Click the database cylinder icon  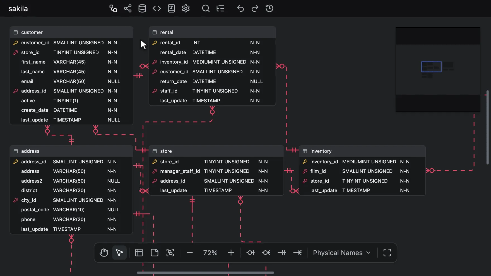pyautogui.click(x=142, y=8)
